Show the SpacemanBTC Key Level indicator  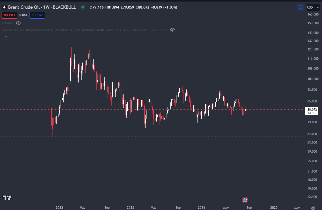coord(172,30)
